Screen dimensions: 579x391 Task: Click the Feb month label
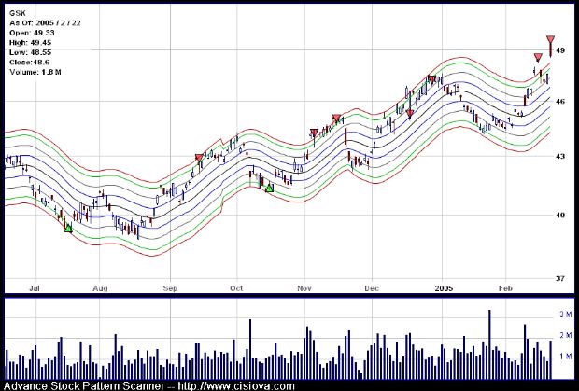click(505, 288)
